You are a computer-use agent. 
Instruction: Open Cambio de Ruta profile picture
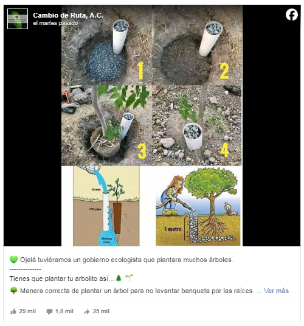point(18,19)
